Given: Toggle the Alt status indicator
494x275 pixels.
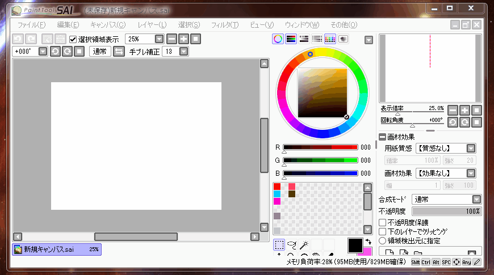Looking at the screenshot, I should point(436,262).
